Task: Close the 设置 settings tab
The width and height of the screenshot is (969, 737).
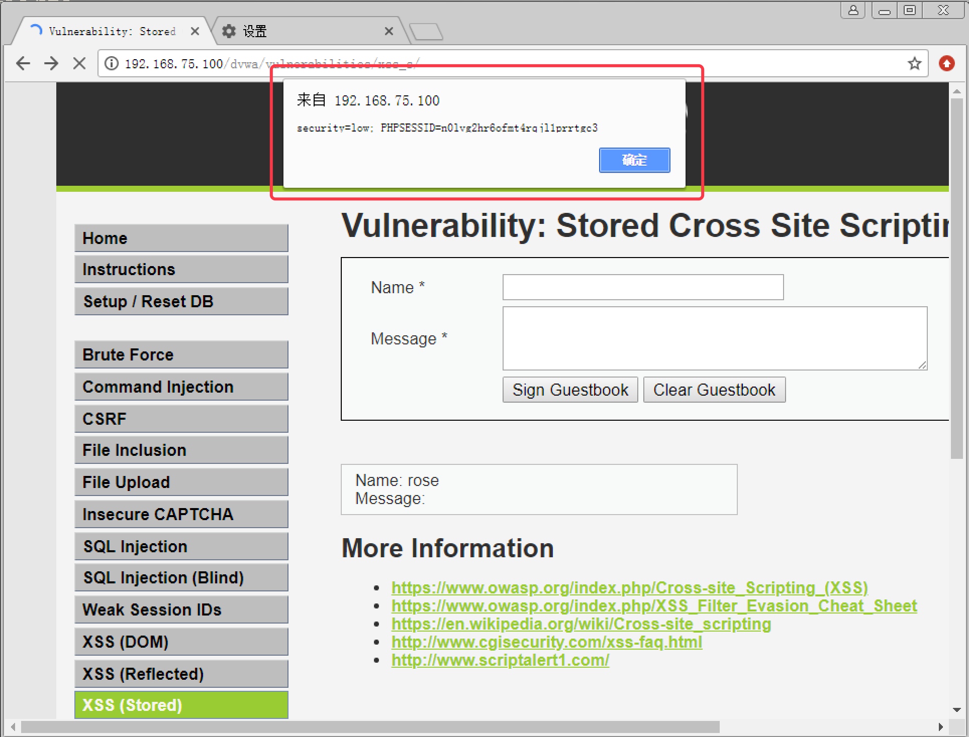Action: coord(389,31)
